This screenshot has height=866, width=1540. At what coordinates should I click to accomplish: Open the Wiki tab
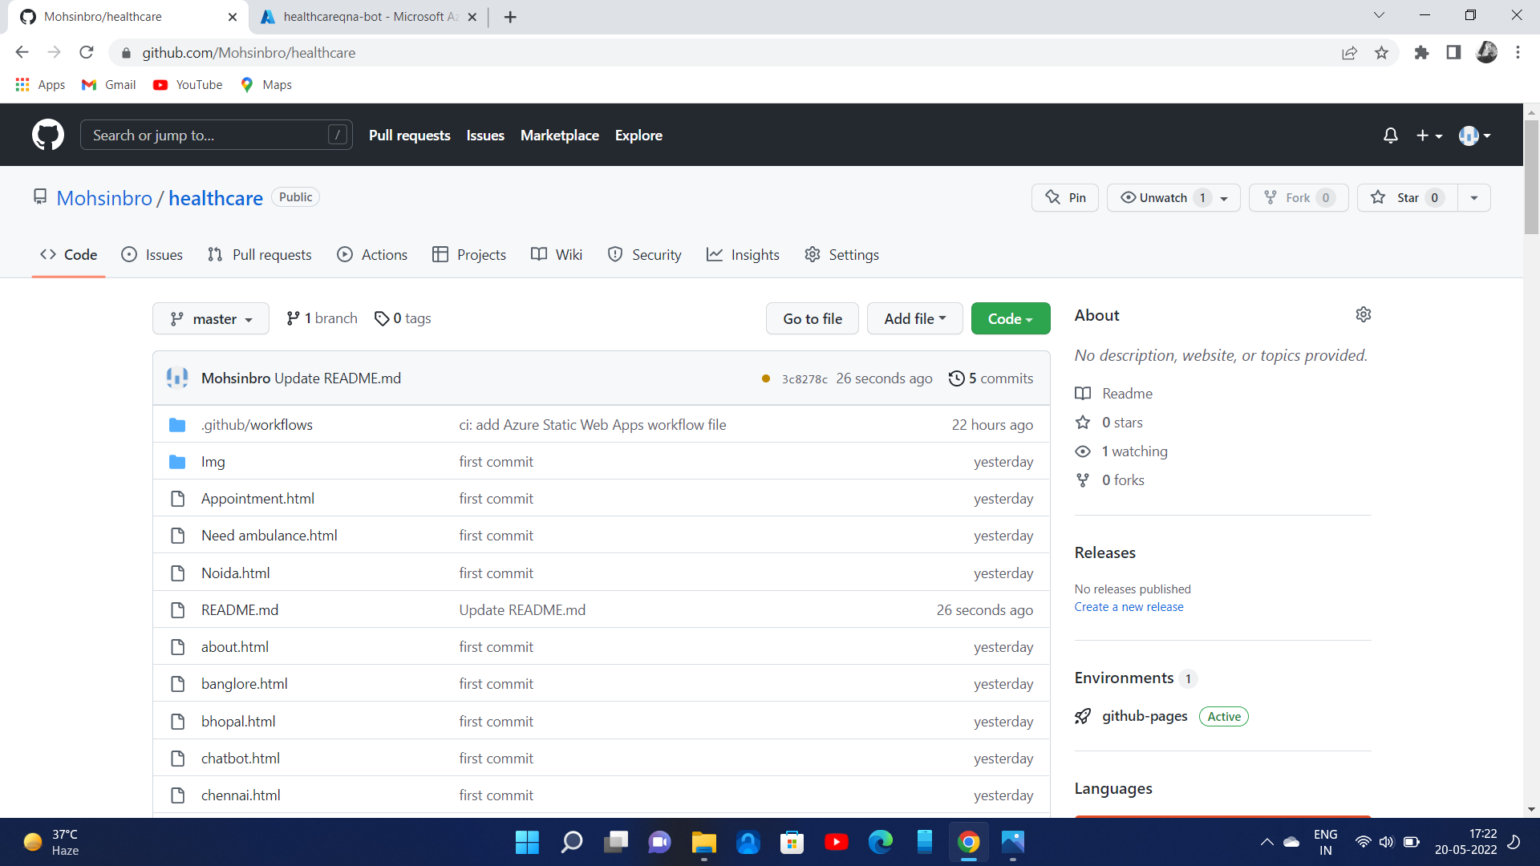coord(557,255)
